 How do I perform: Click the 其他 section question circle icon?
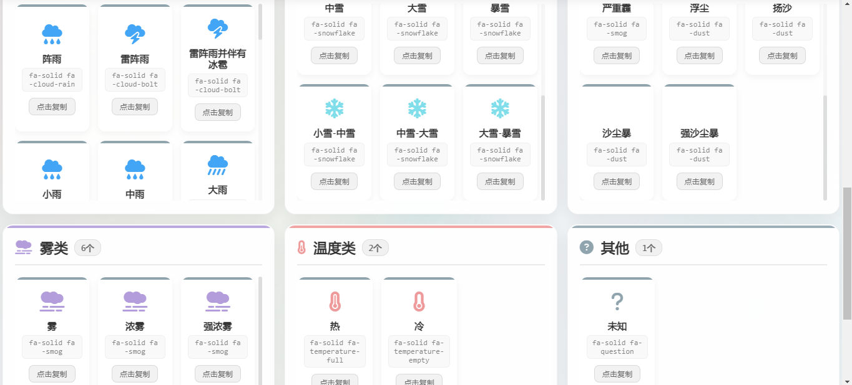click(x=586, y=247)
